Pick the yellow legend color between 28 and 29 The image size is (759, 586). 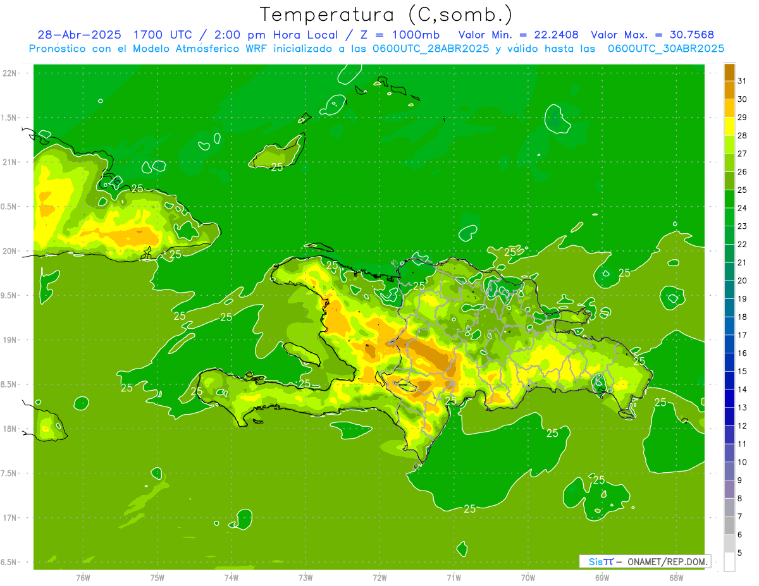pyautogui.click(x=729, y=127)
